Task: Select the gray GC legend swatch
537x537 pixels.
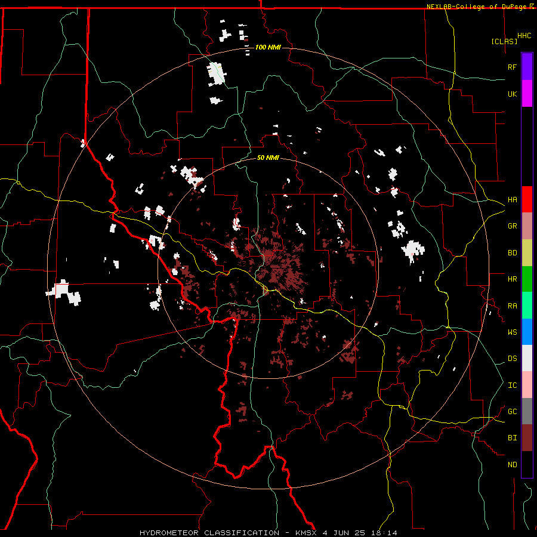Action: tap(527, 411)
